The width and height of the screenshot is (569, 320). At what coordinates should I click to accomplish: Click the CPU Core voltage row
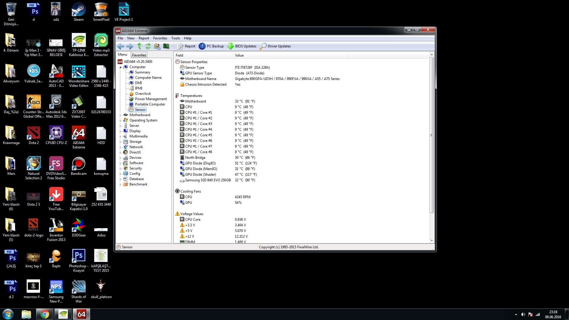coord(301,220)
